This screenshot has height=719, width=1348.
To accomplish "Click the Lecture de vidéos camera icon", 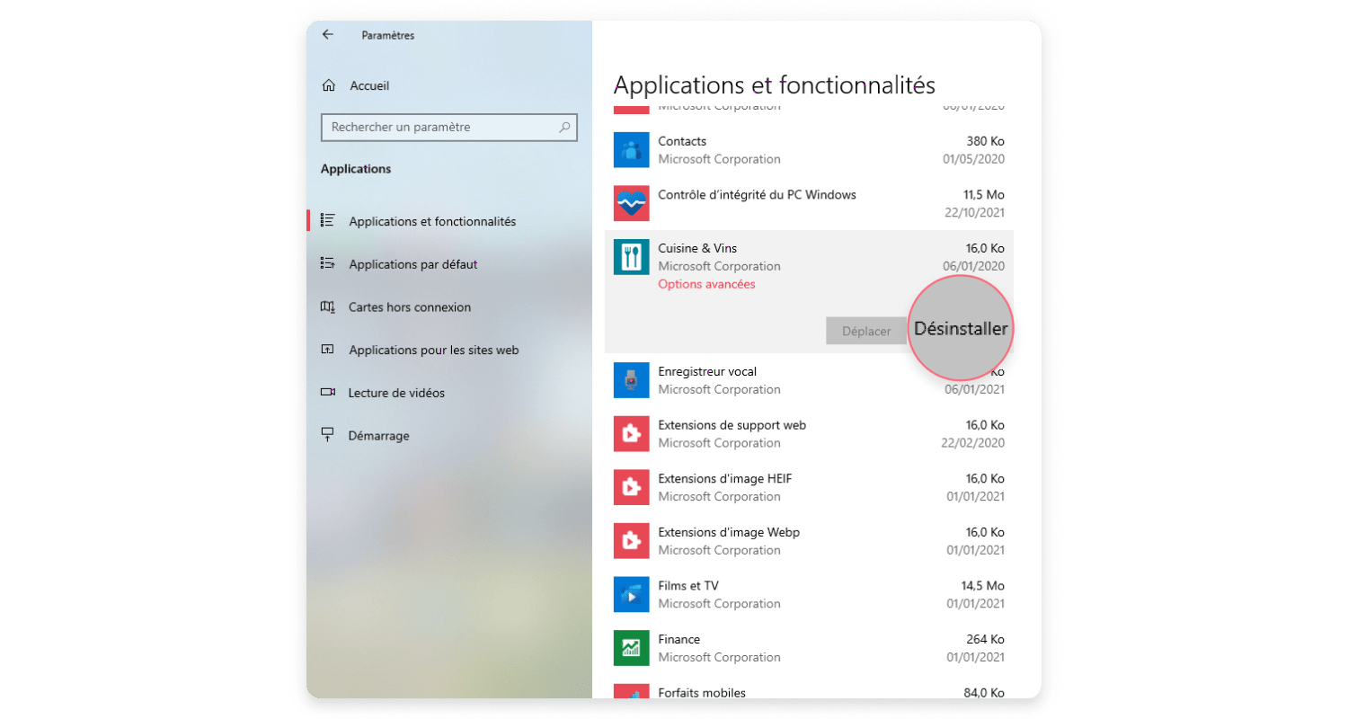I will pyautogui.click(x=329, y=392).
